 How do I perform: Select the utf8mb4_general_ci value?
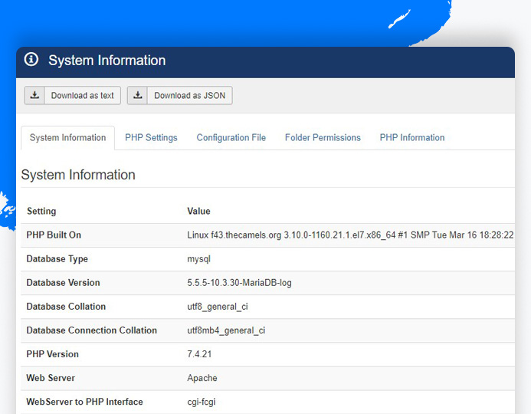coord(226,330)
